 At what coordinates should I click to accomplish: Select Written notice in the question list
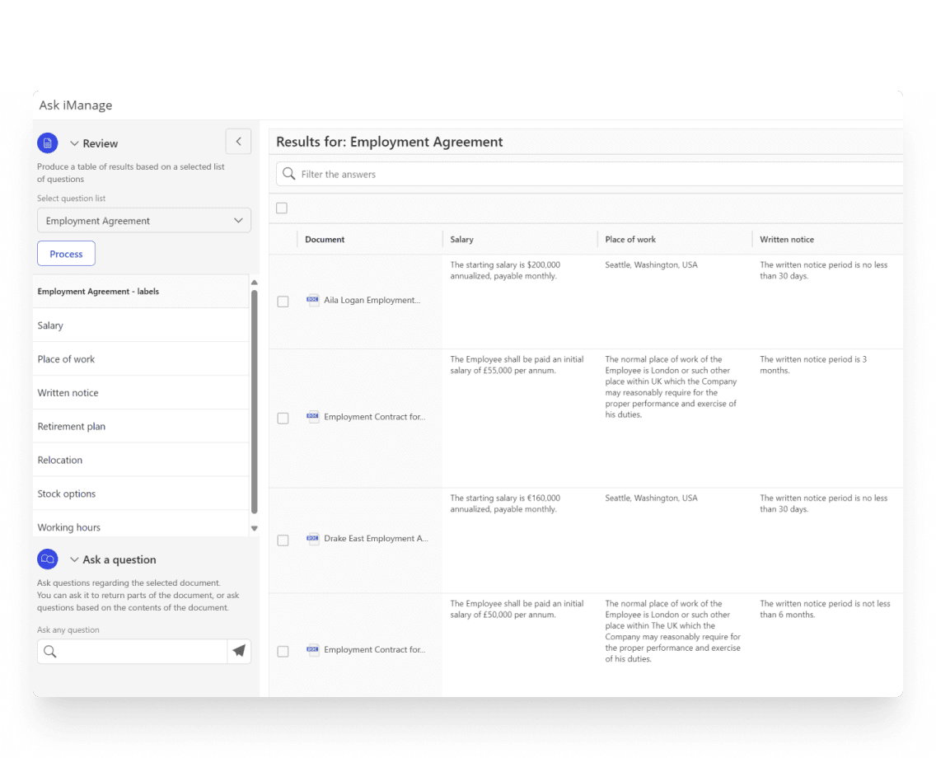pos(68,392)
